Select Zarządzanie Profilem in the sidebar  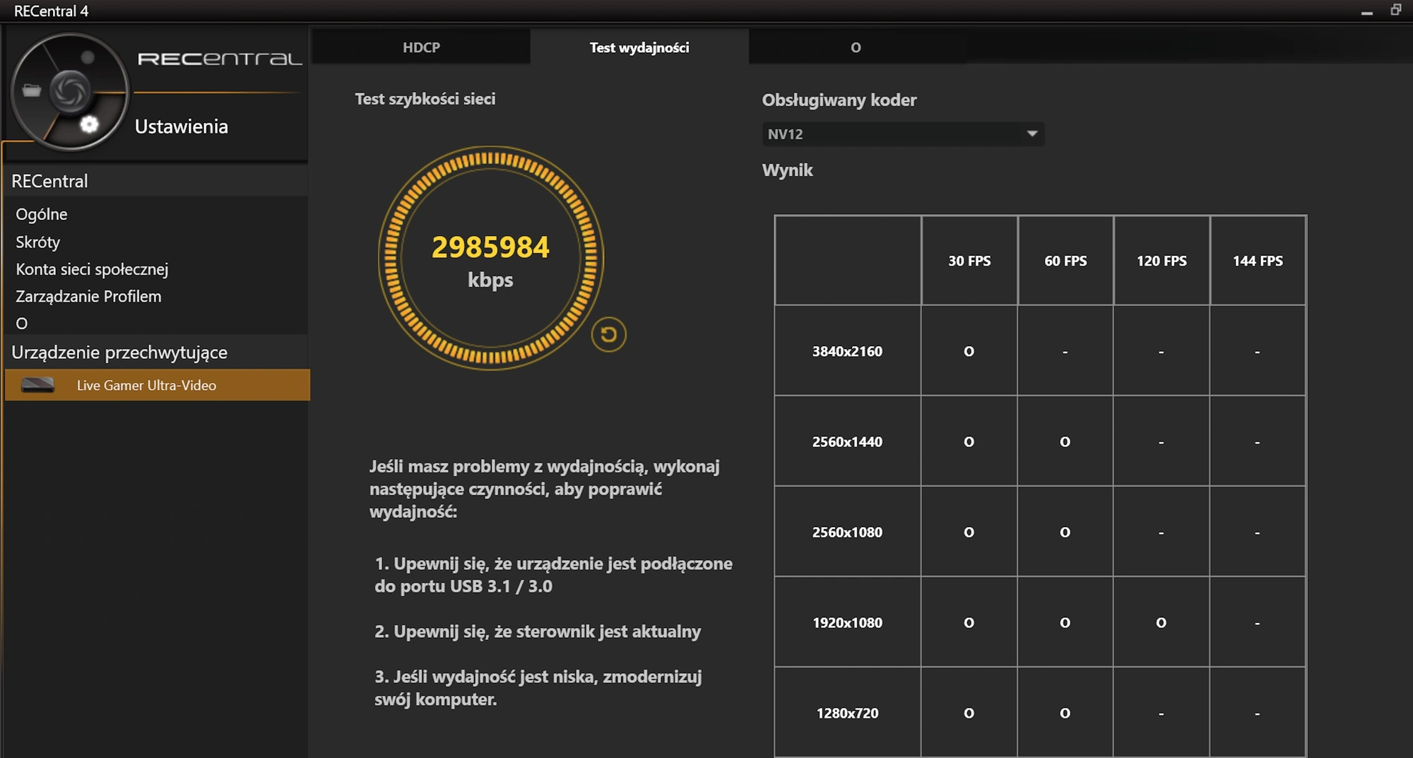(88, 296)
